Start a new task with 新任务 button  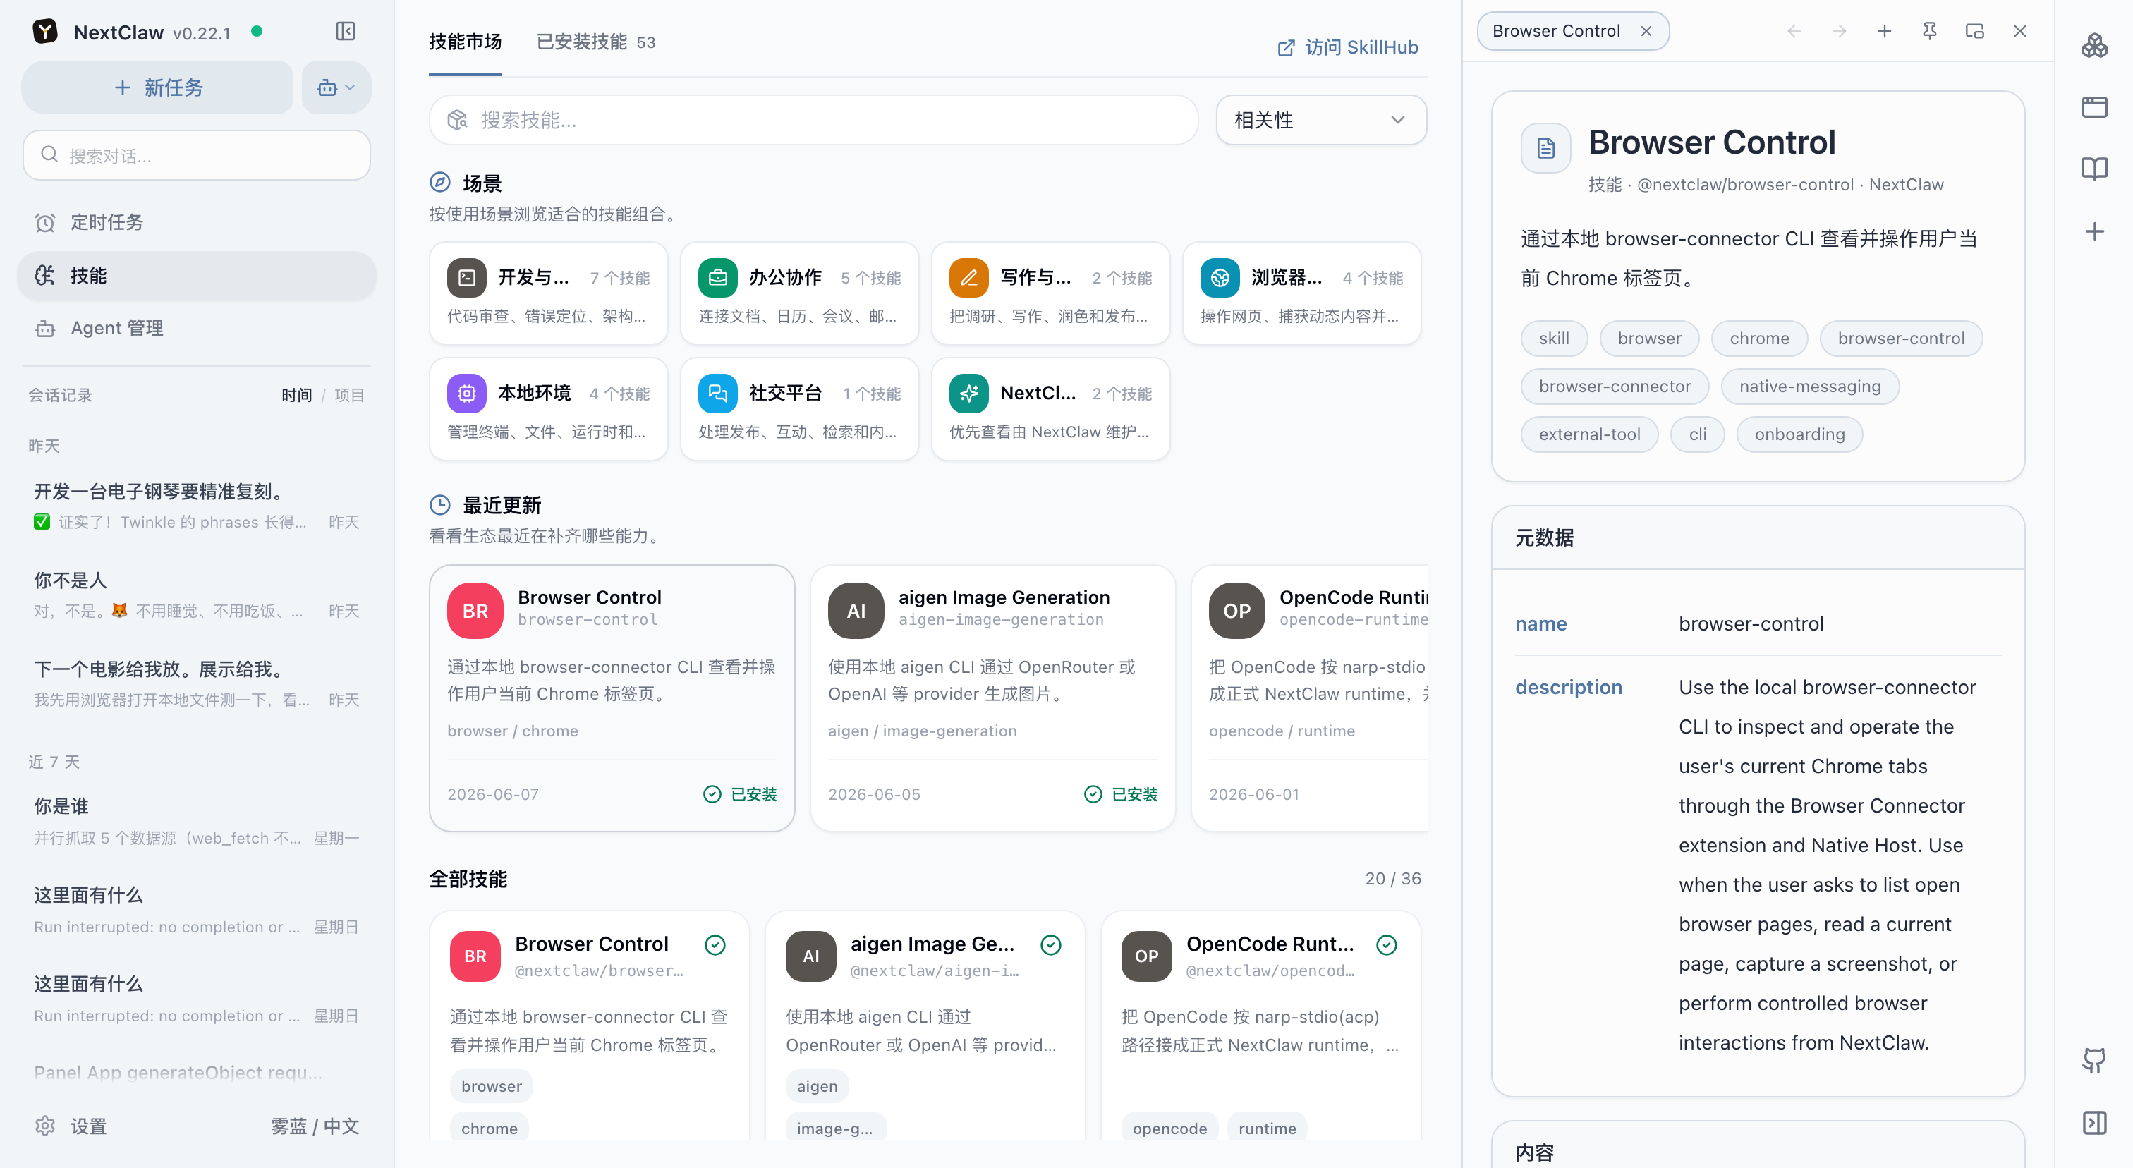pyautogui.click(x=157, y=87)
